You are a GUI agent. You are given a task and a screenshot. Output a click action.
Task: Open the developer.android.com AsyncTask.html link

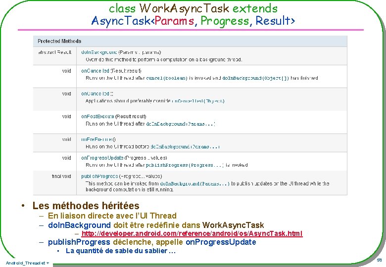click(192, 233)
